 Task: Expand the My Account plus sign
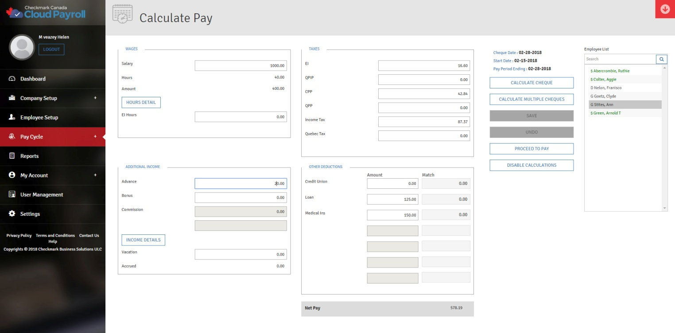click(95, 175)
